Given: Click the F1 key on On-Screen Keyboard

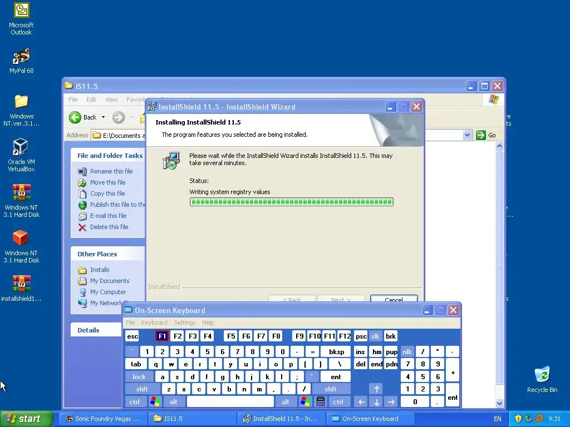Looking at the screenshot, I should click(162, 336).
